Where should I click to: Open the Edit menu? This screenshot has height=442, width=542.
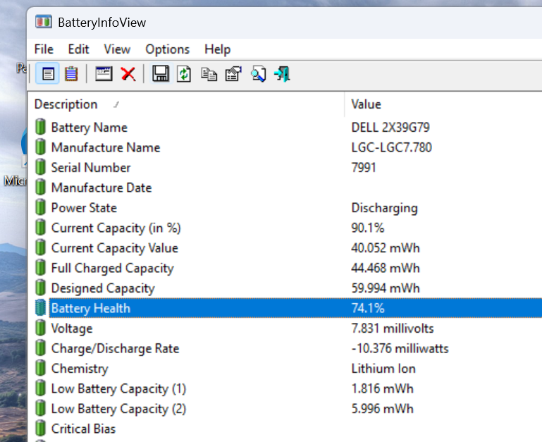[78, 49]
